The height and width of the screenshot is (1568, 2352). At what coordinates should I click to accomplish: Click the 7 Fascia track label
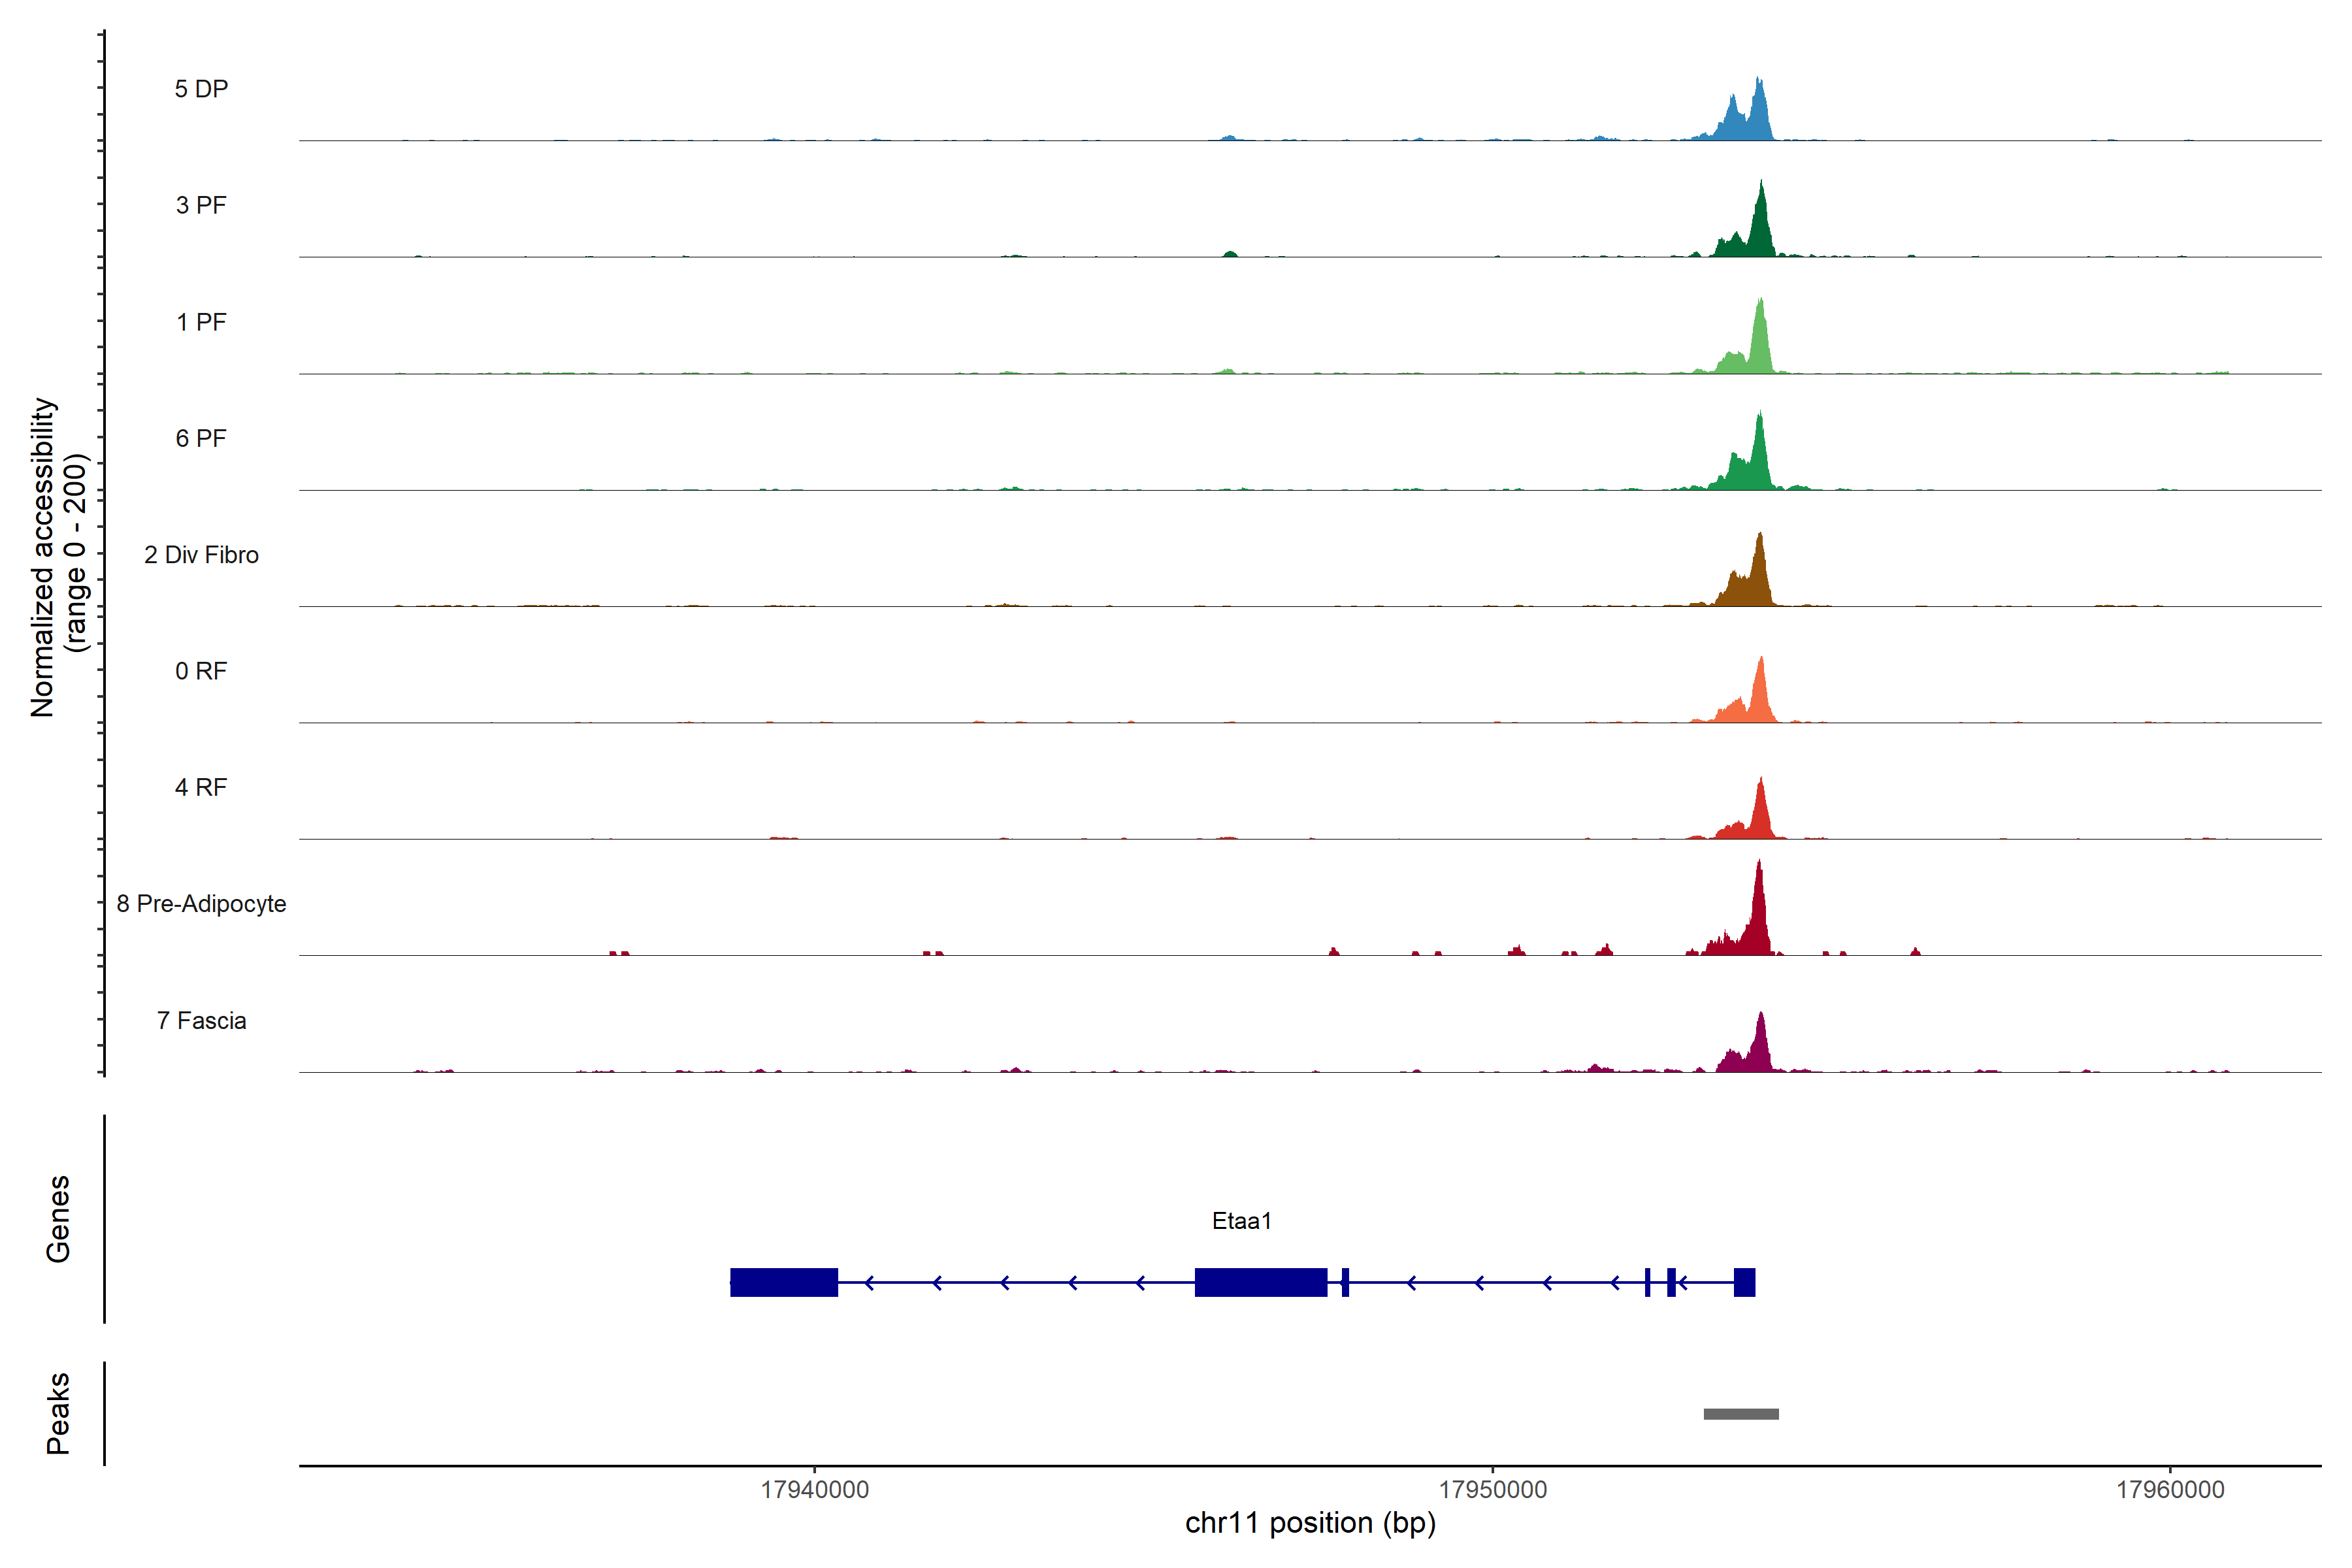[201, 1020]
